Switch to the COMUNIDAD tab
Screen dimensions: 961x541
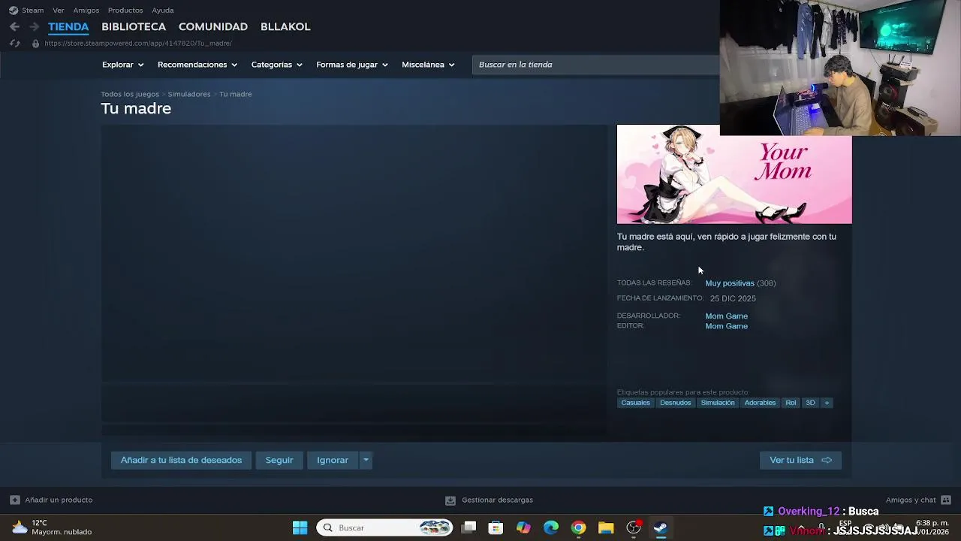[x=213, y=26]
